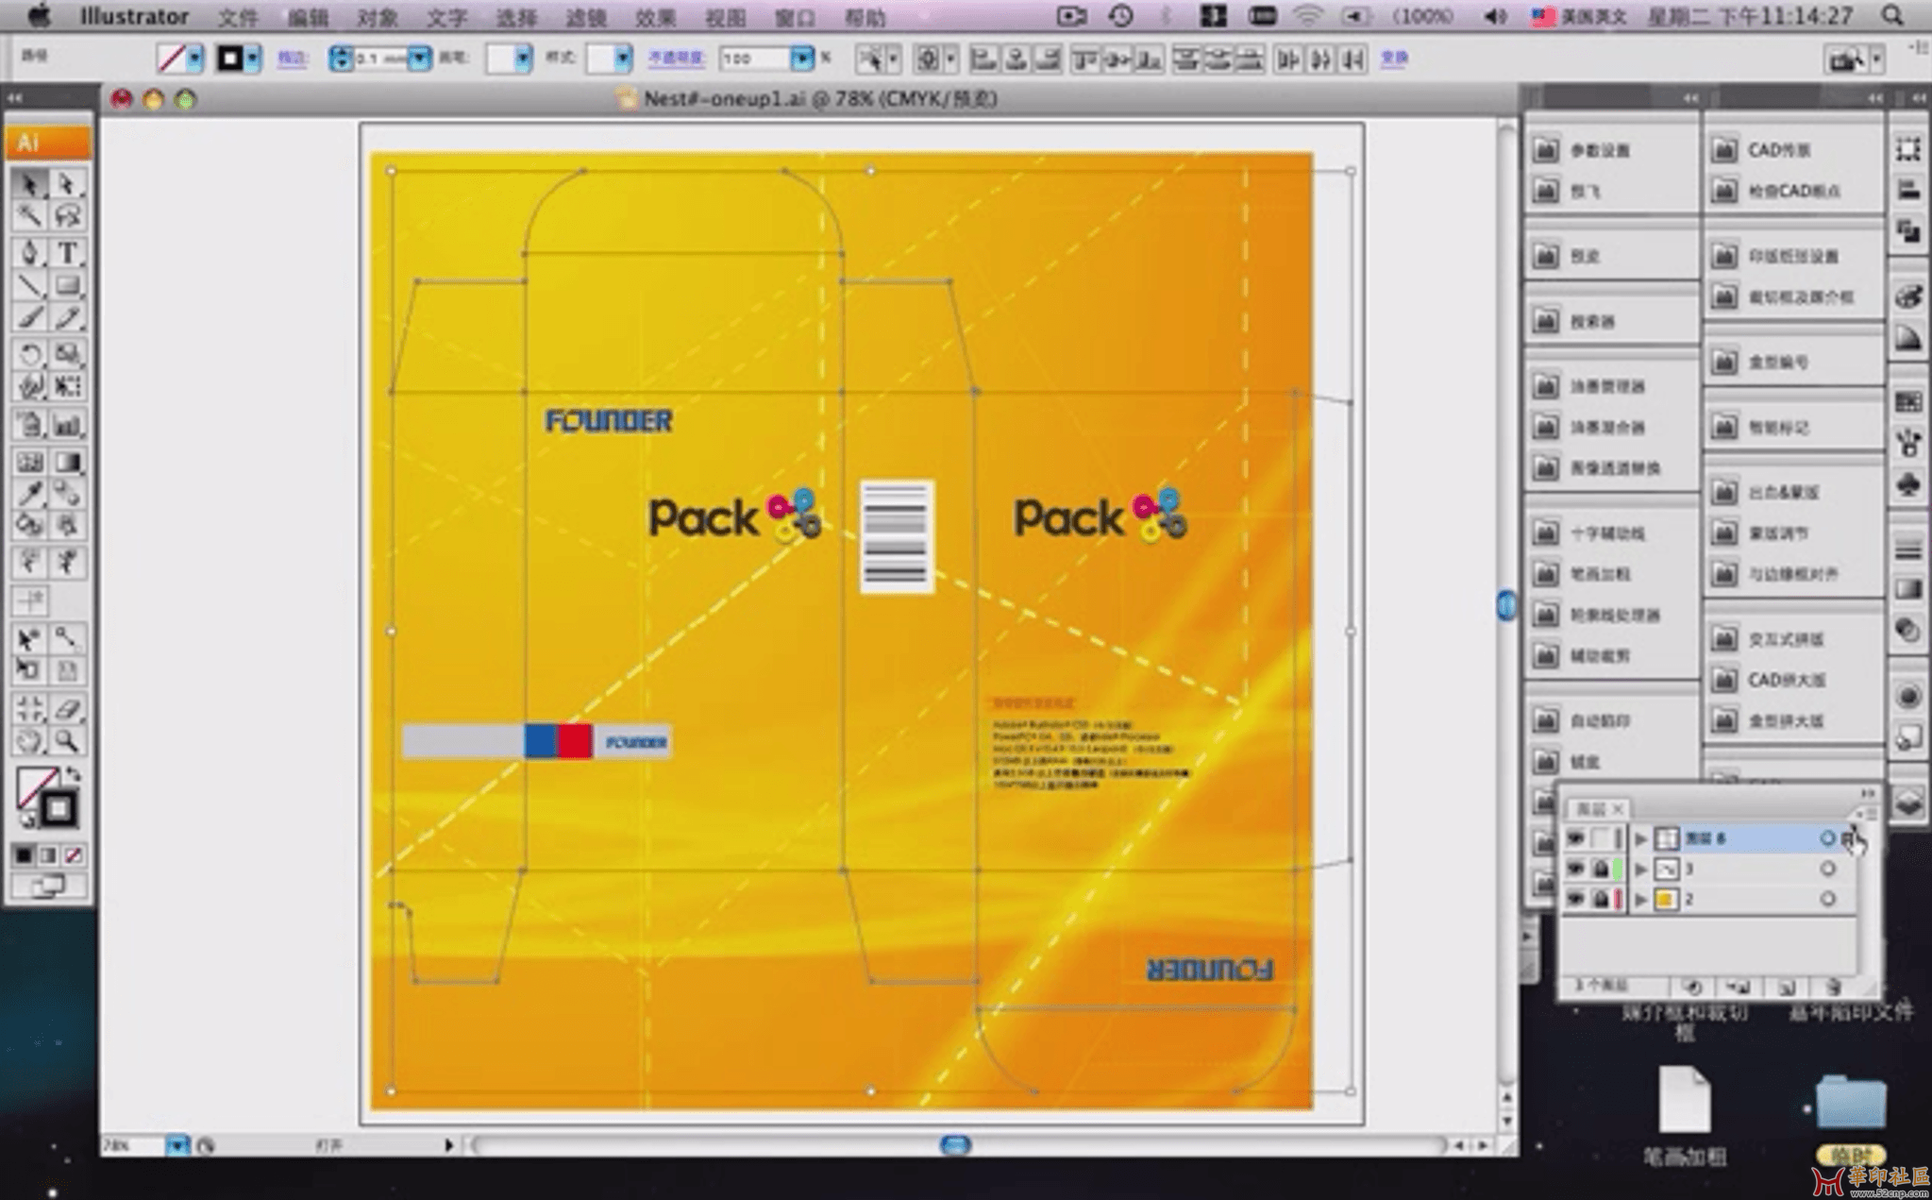Open the 编辑 (Edit) menu
Screen dimensions: 1932x1200
308,17
